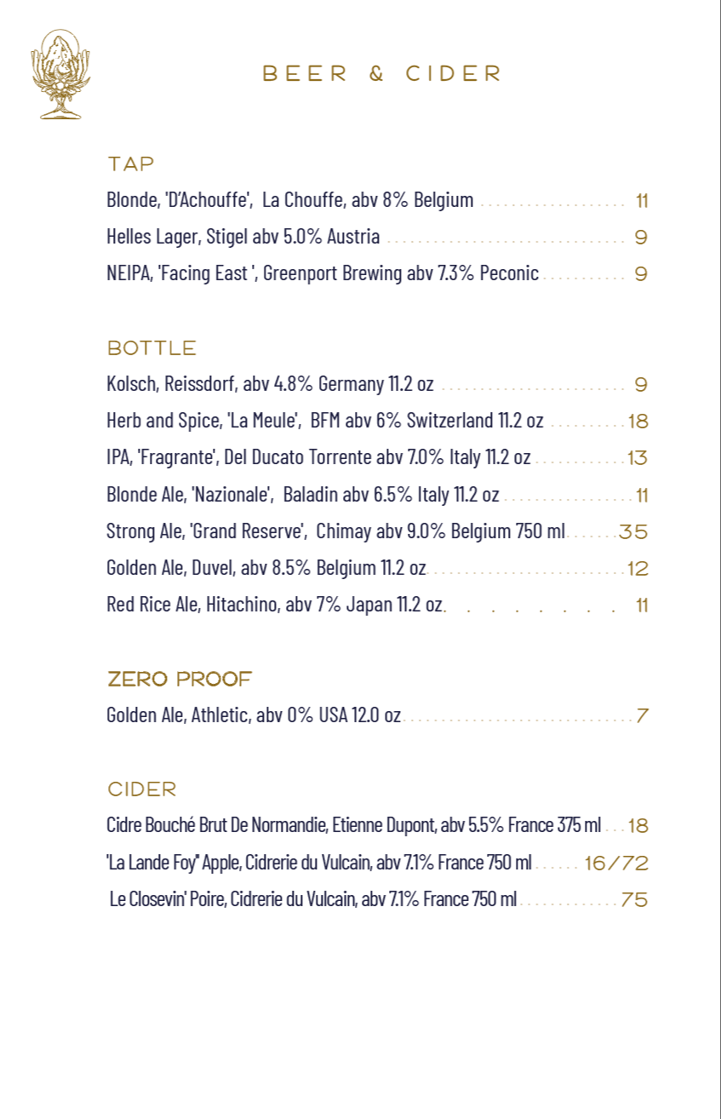
Task: Click the BEER & CIDER page heading
Action: pos(382,74)
